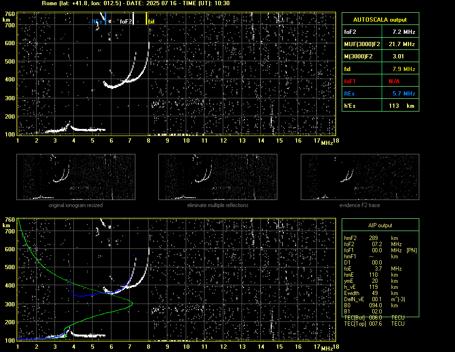Select the M(3000)F2 value 3.01
The image size is (455, 352).
(x=398, y=56)
